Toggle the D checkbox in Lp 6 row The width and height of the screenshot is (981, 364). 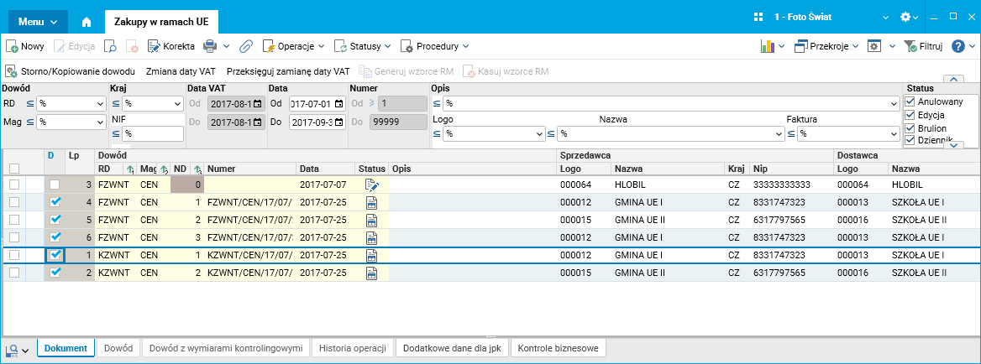[55, 237]
